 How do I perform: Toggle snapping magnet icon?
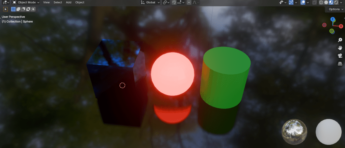point(174,2)
